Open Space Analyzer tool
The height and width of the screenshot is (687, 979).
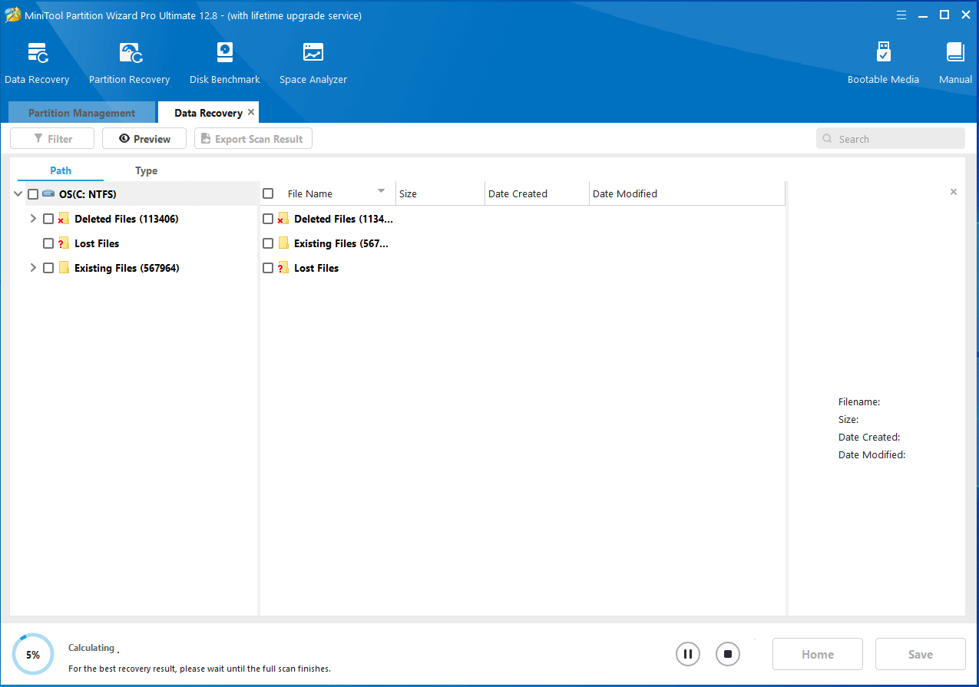click(313, 53)
